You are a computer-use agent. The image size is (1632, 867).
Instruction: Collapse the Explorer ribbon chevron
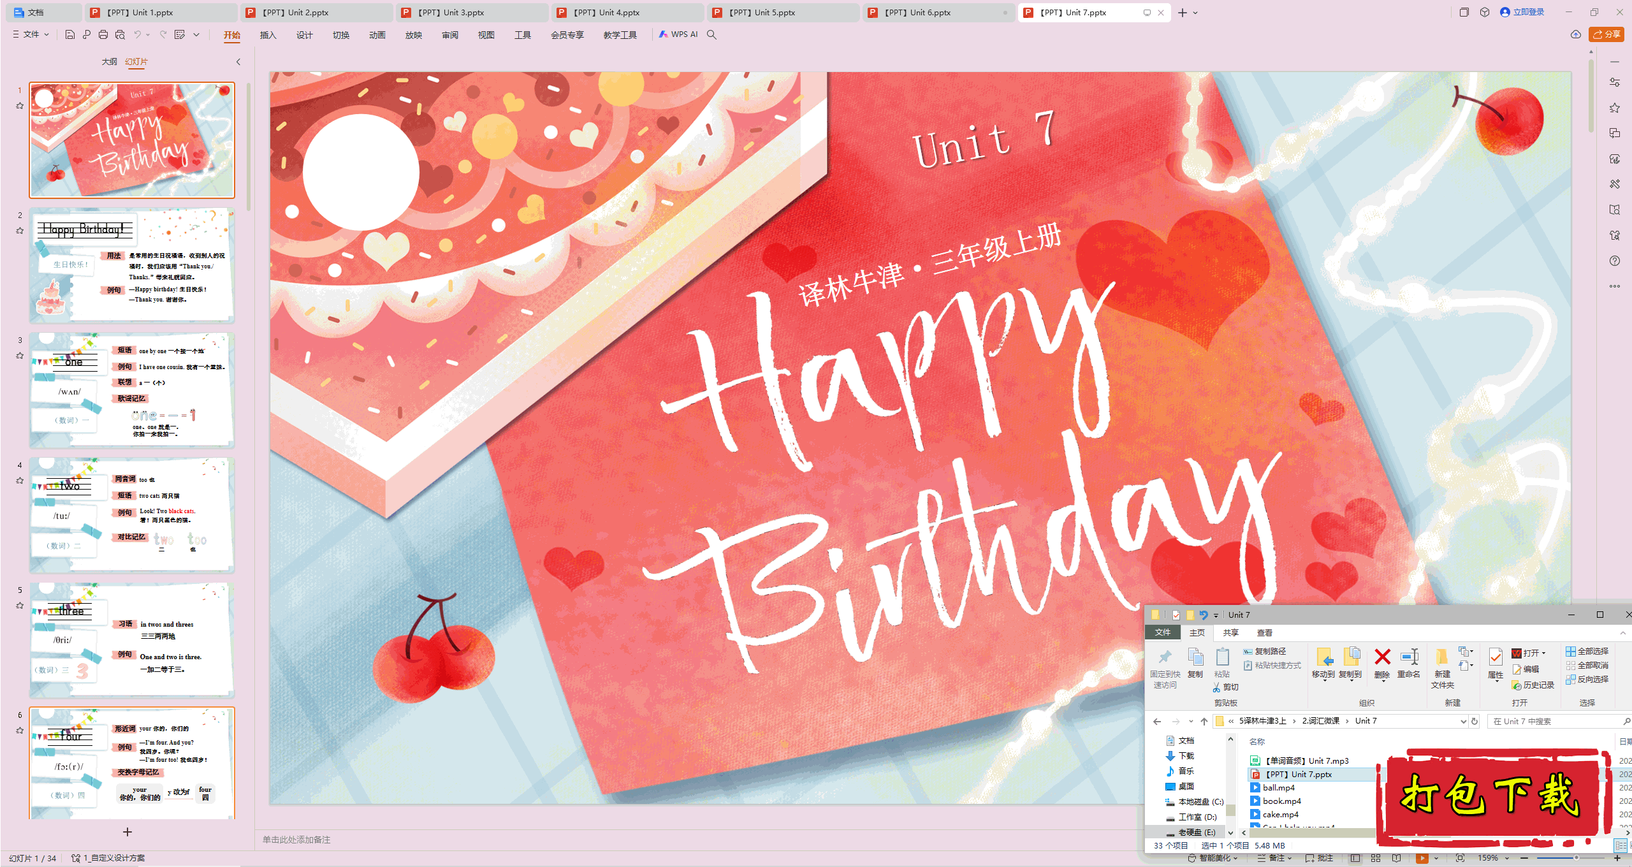(1623, 632)
